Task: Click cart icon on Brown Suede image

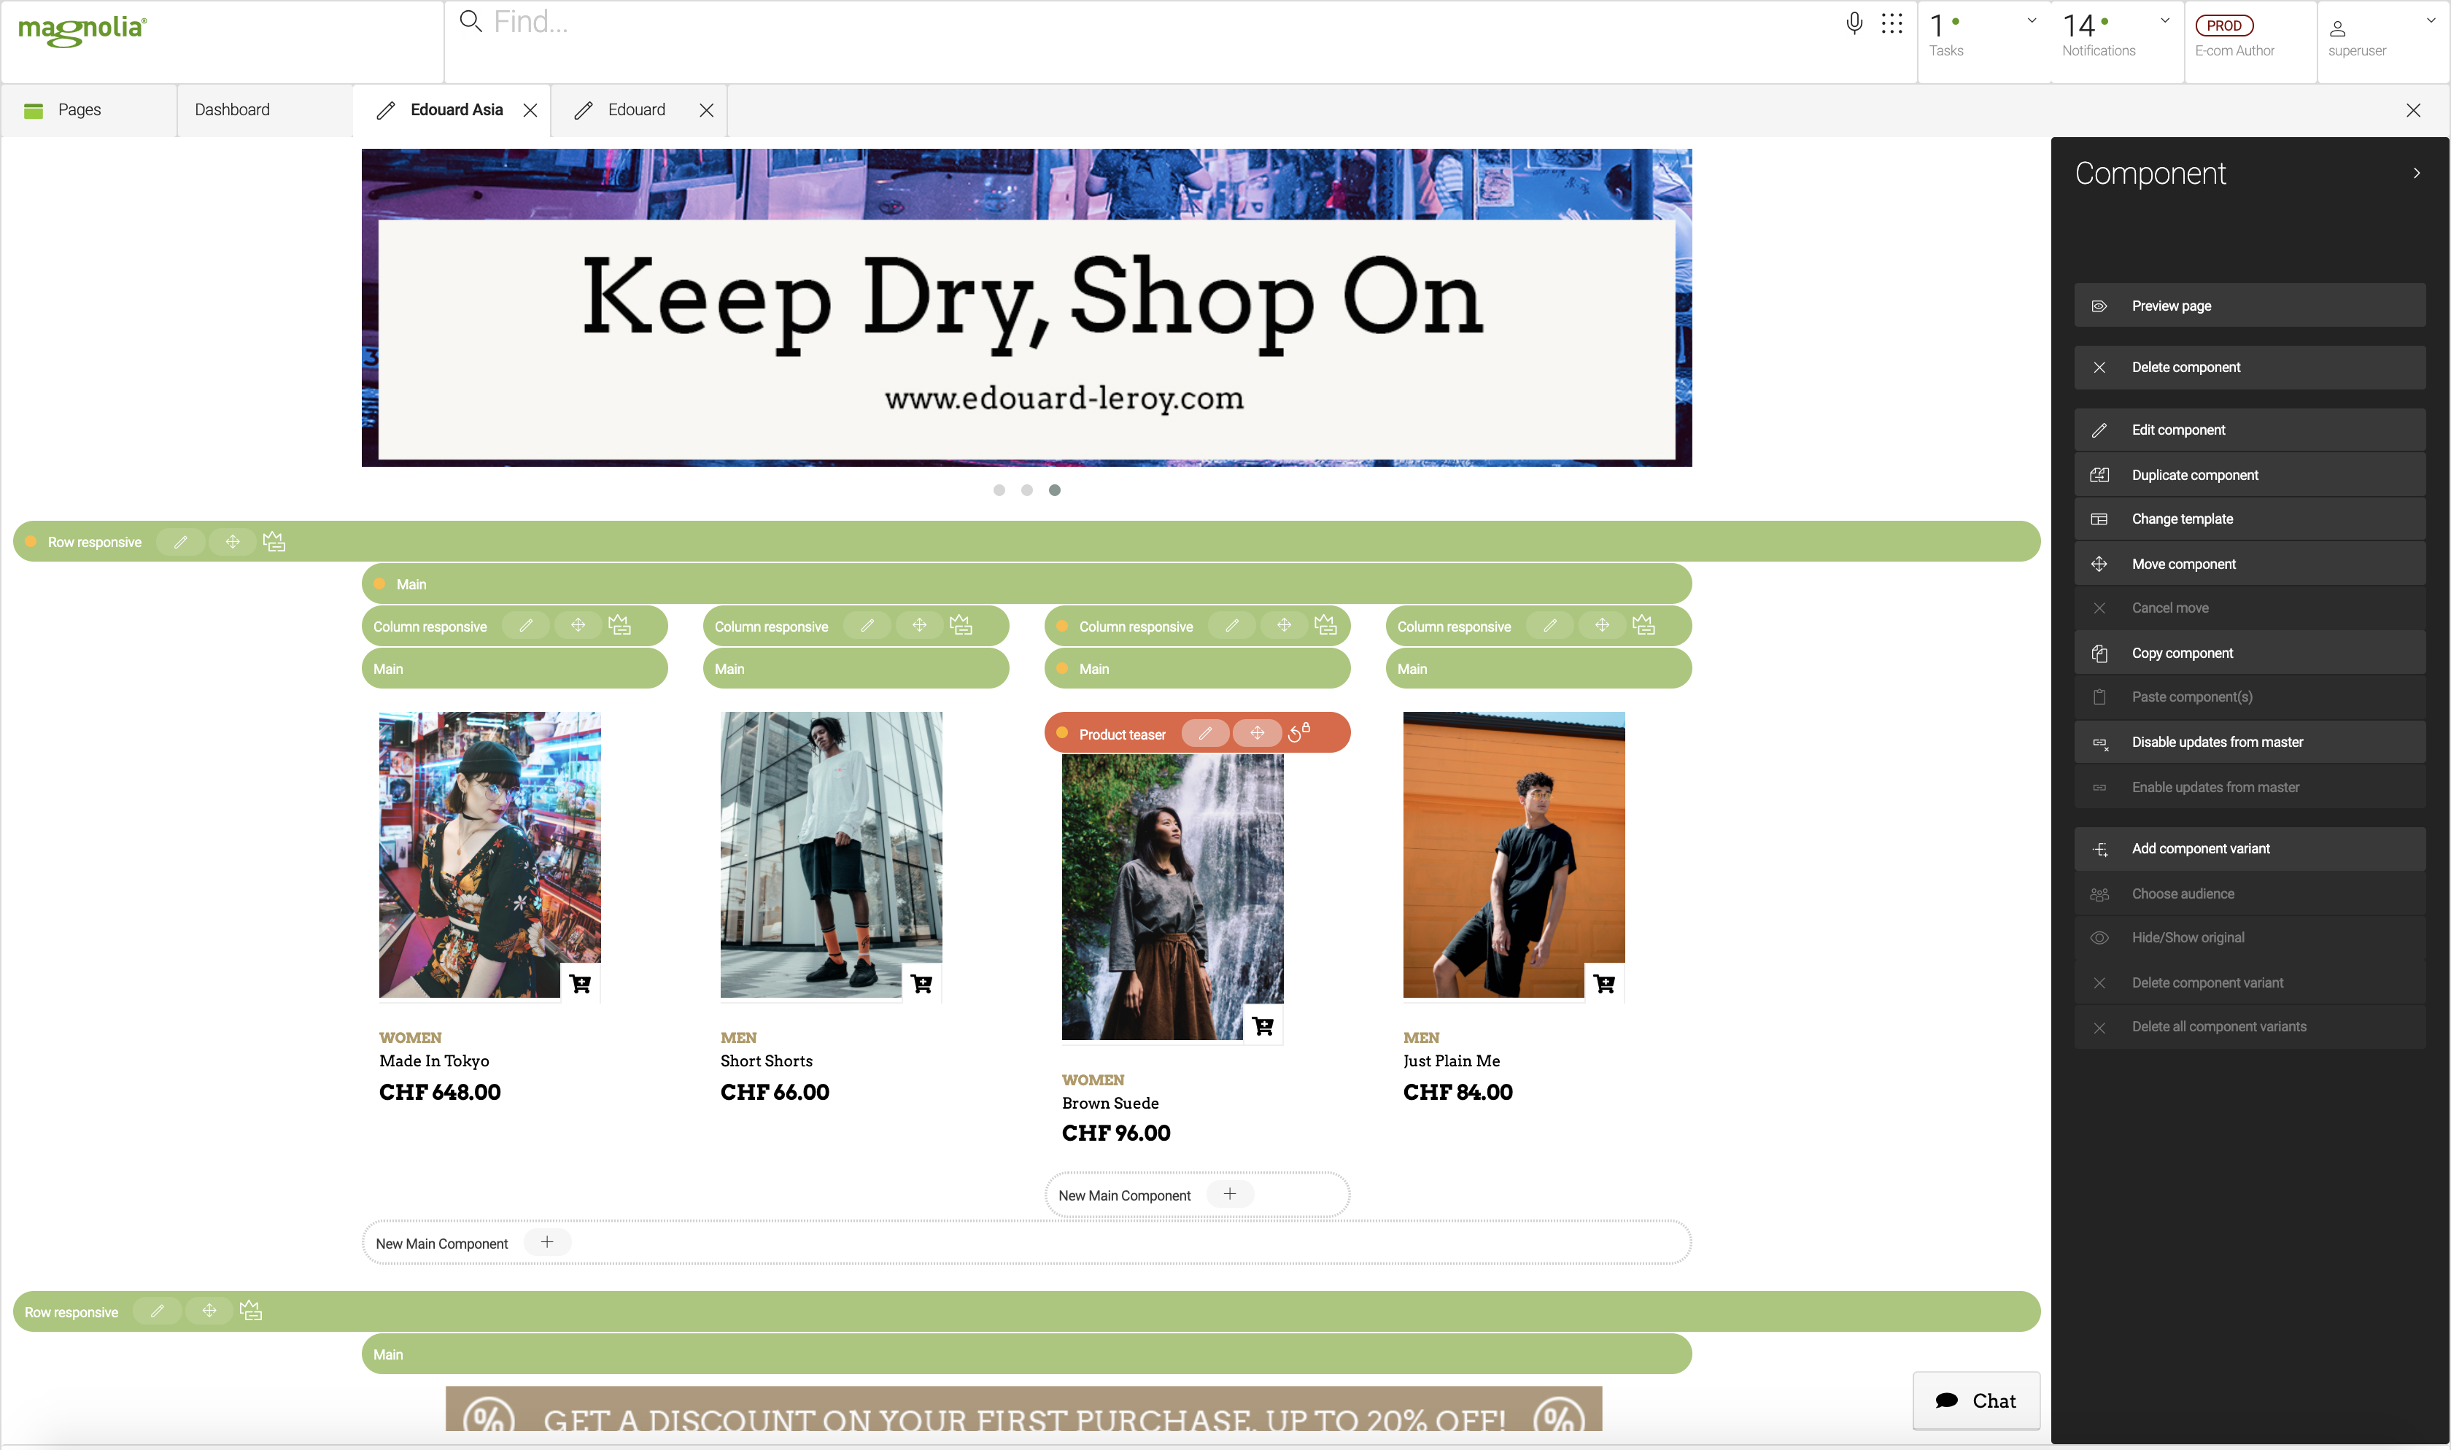Action: point(1262,1025)
